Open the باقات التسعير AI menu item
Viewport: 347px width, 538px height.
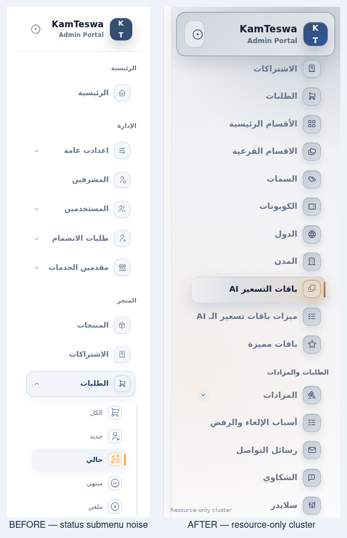[x=258, y=289]
